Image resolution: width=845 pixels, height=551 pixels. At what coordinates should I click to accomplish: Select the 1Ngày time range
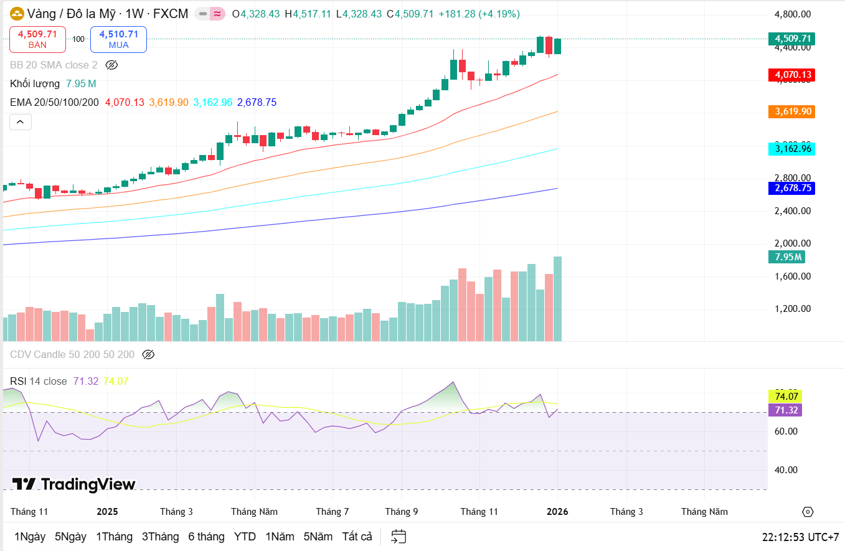coord(30,537)
